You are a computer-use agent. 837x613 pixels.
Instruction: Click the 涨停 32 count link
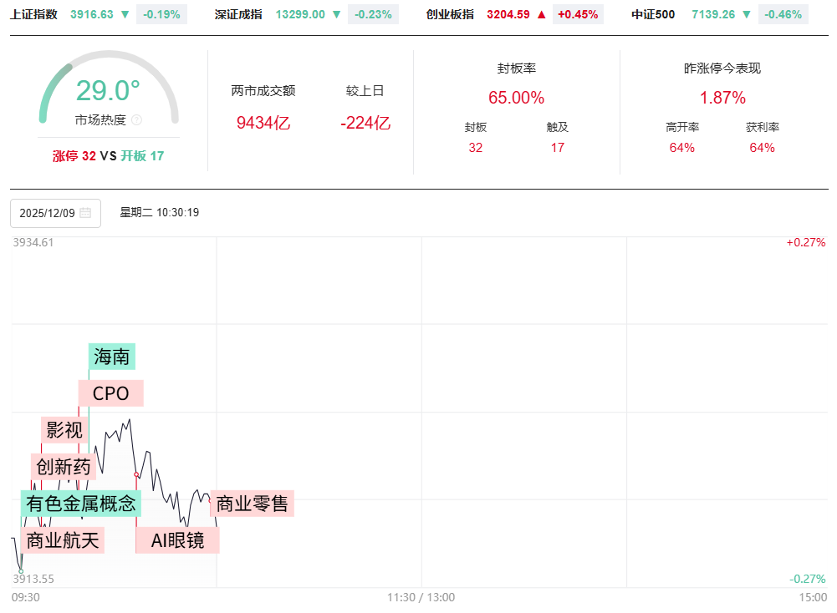click(74, 155)
